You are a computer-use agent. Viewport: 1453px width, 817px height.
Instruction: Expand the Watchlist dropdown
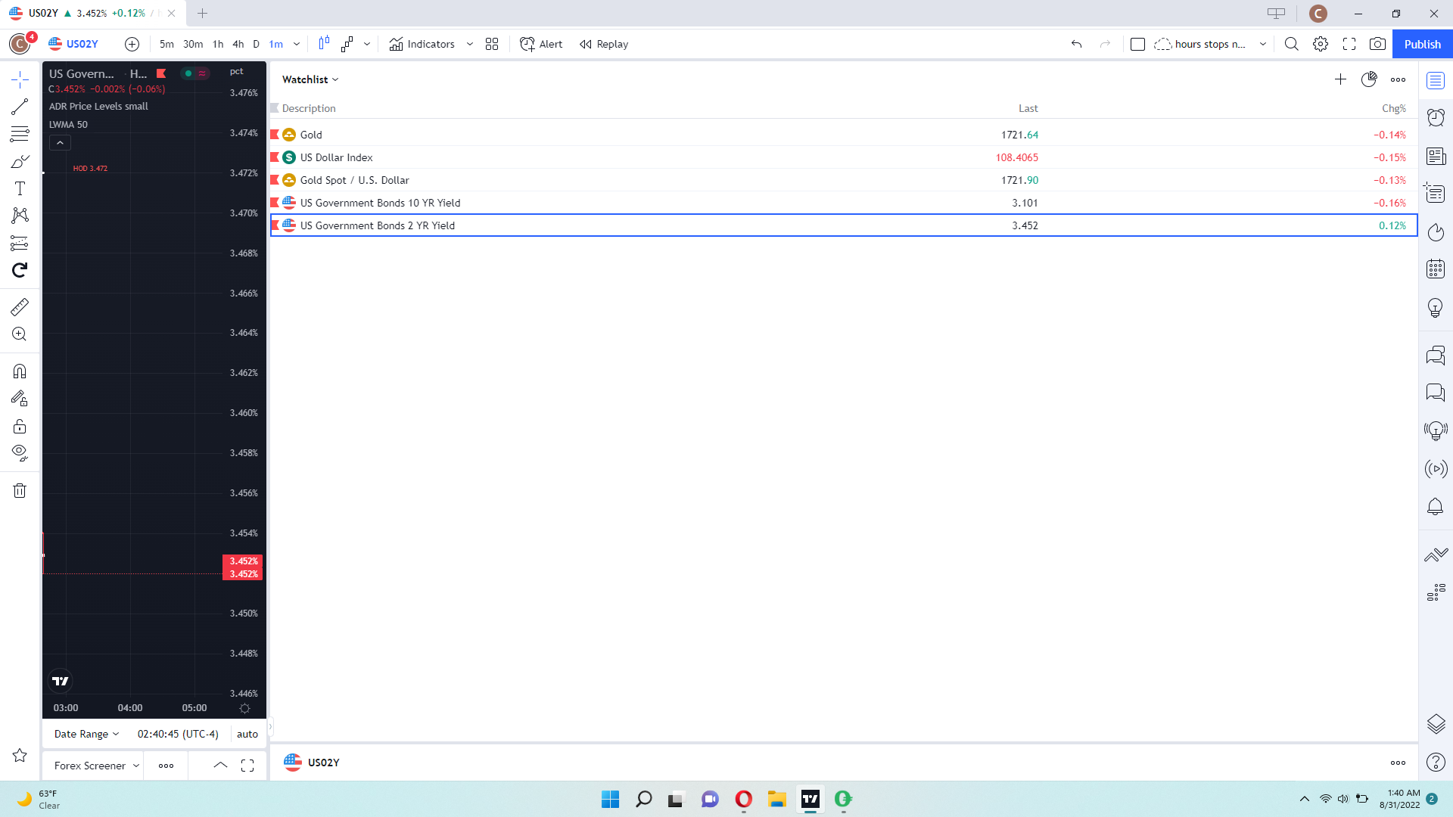(x=310, y=79)
